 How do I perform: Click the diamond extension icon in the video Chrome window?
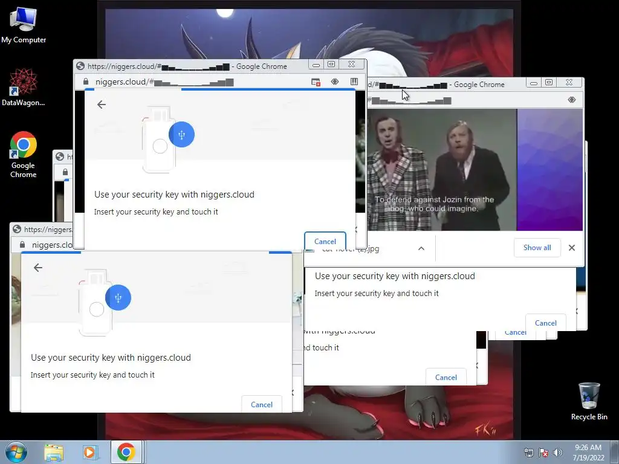(572, 100)
